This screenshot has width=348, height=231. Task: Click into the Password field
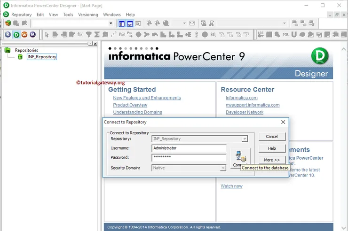click(189, 157)
